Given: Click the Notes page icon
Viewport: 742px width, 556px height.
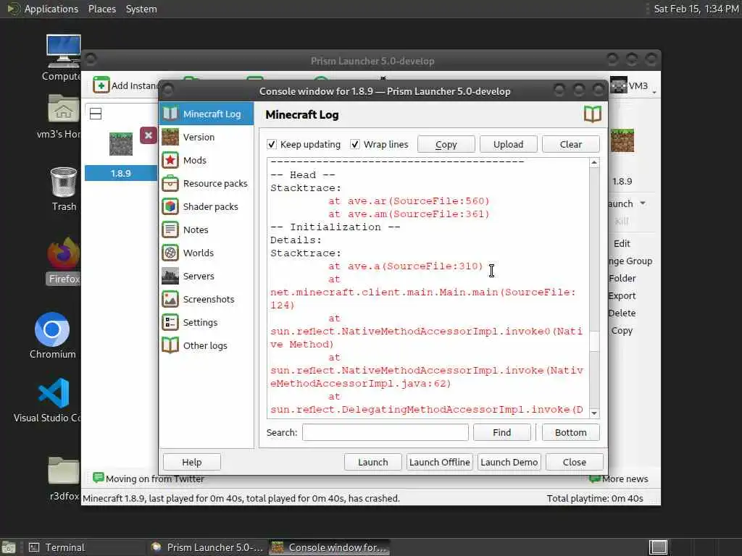Looking at the screenshot, I should pos(170,229).
